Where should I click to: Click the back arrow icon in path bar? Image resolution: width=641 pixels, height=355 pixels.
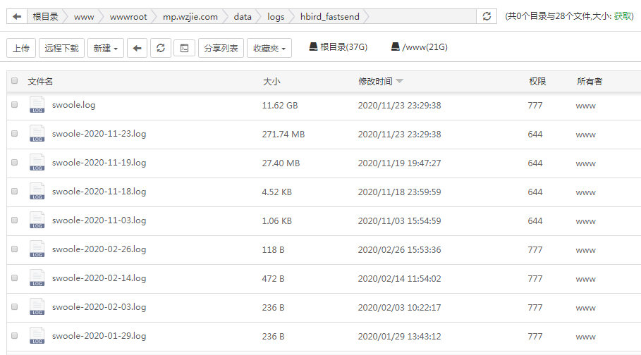click(17, 16)
